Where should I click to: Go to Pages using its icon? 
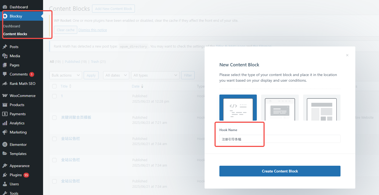5,65
